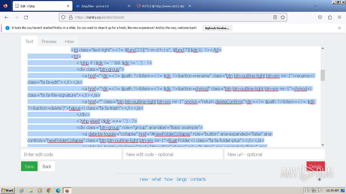Click the green Save button
The height and width of the screenshot is (194, 346).
coord(29,167)
